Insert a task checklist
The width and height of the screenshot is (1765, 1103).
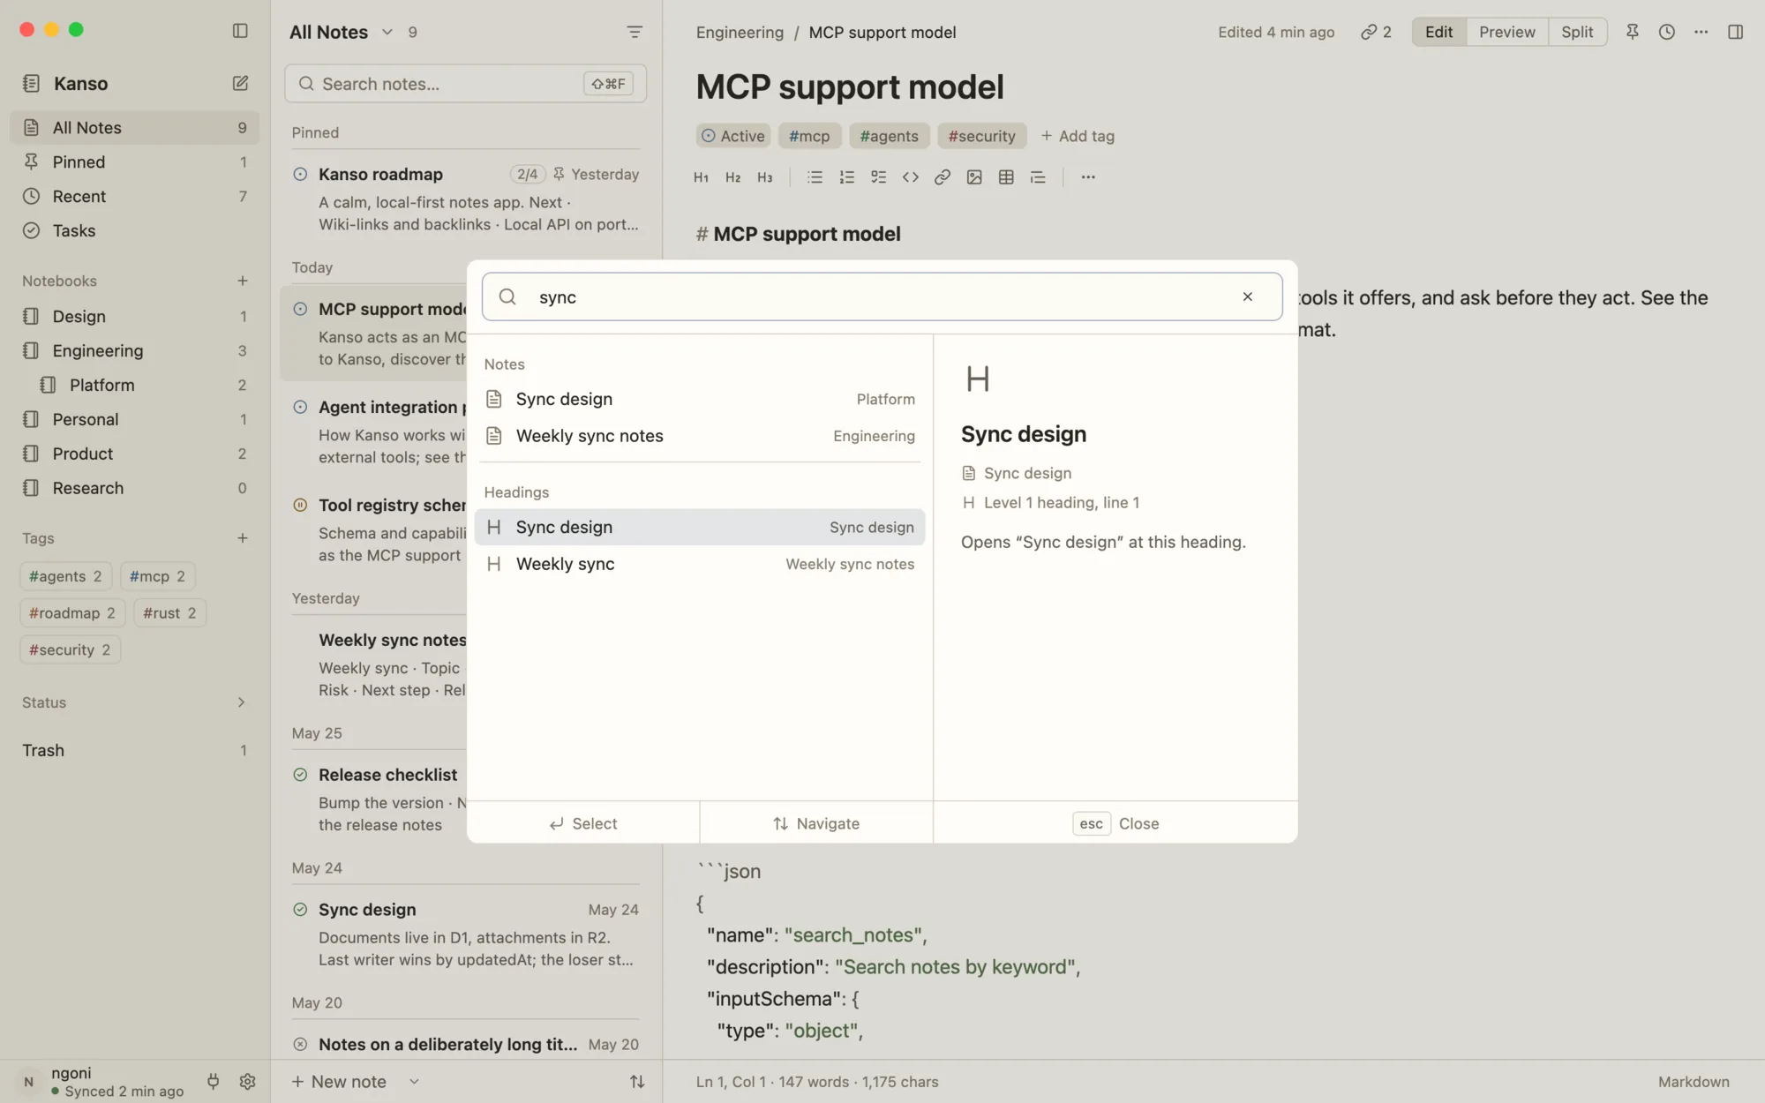879,177
